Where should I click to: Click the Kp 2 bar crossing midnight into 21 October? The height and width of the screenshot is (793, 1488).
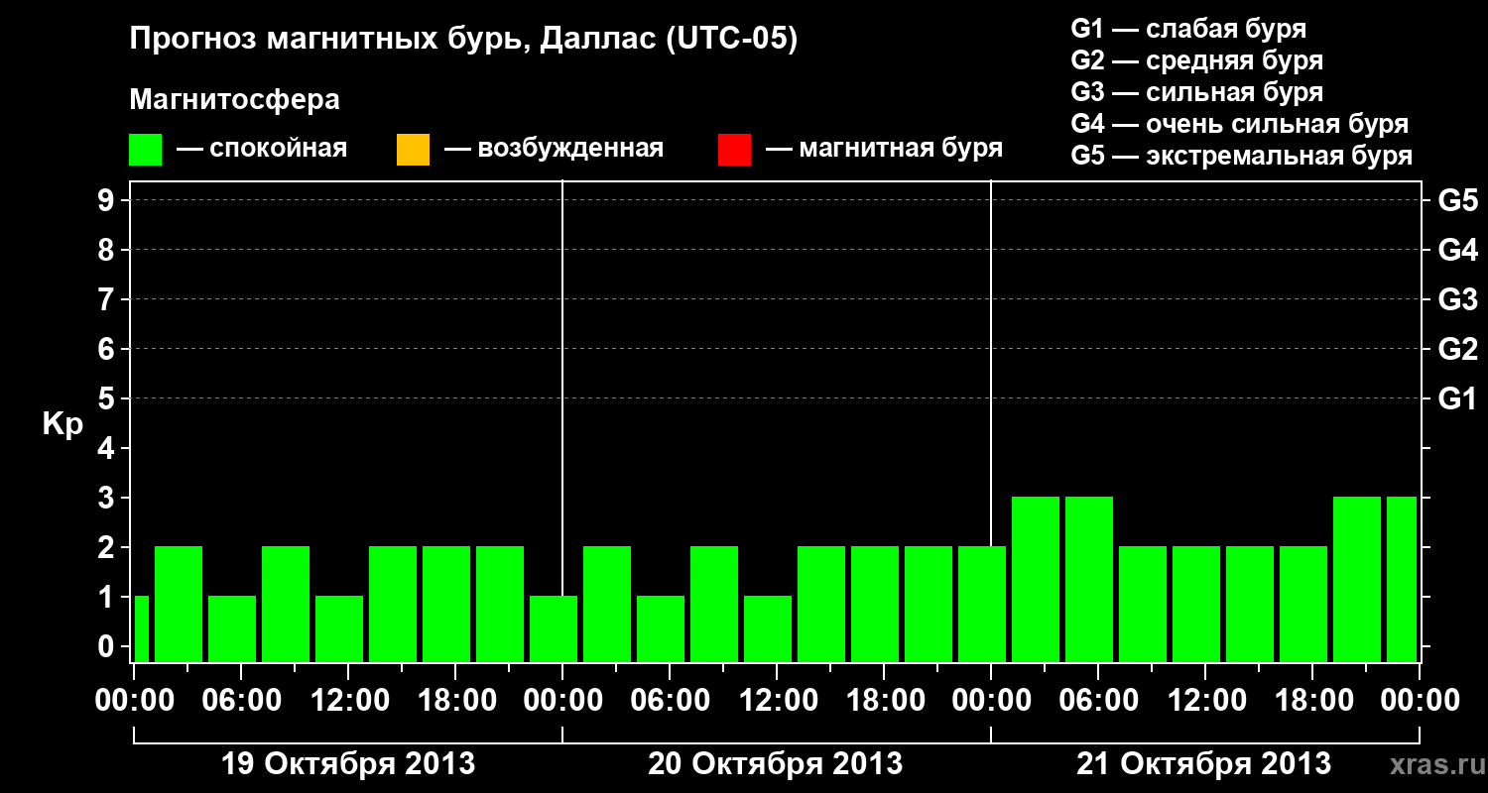coord(982,604)
